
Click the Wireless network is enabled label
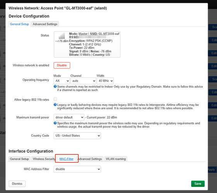point(31,65)
